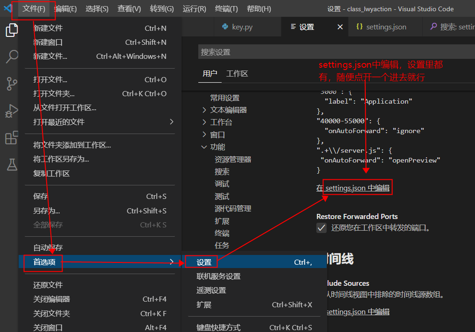Image resolution: width=475 pixels, height=332 pixels.
Task: Click the magnifier icon on search tab
Action: [434, 26]
